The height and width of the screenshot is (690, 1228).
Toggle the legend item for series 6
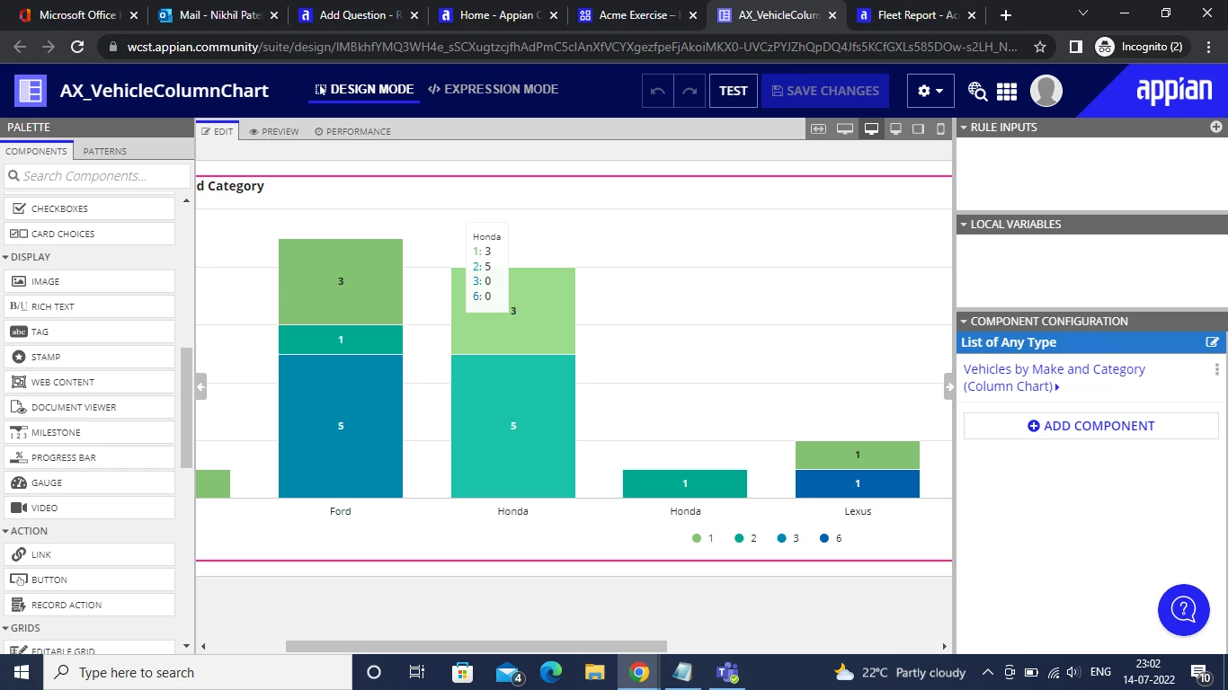[x=831, y=538]
